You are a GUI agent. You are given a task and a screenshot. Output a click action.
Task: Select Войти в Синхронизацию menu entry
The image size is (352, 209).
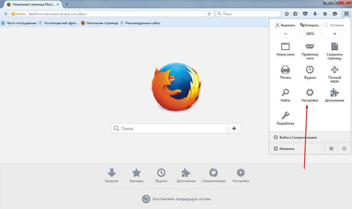coord(298,137)
